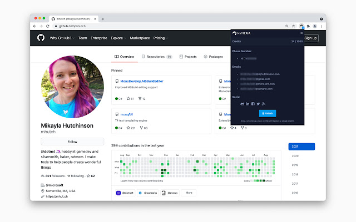This screenshot has height=222, width=356.
Task: Click the lightest gray contribution legend square
Action: pos(251,180)
